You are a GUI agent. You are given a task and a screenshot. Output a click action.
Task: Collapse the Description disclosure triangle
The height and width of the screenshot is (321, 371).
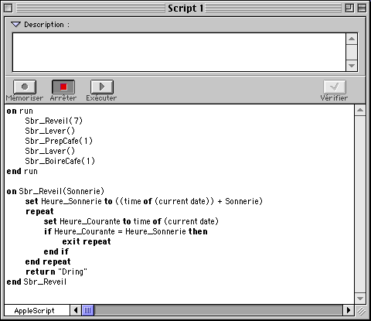[x=15, y=25]
